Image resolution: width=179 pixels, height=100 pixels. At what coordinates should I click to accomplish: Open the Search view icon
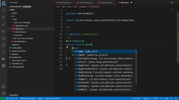coord(4,10)
